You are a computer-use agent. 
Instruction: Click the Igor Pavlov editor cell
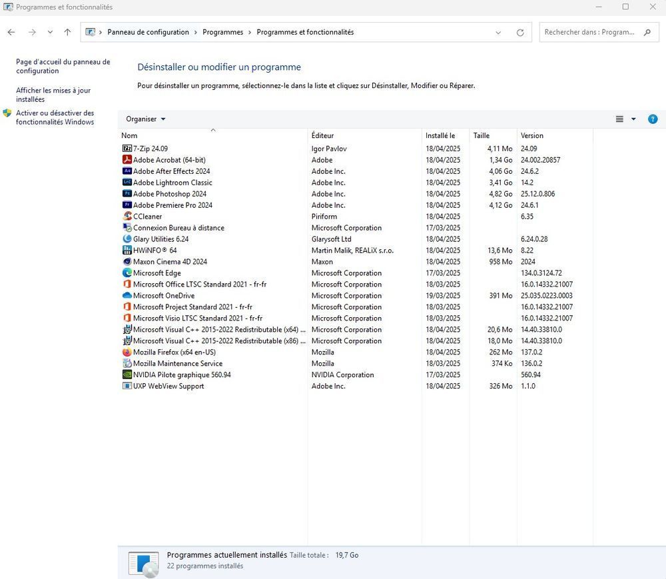tap(329, 149)
